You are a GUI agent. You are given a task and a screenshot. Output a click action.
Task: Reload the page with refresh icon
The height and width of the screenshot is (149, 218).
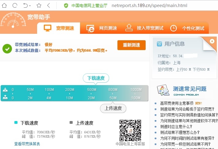(15, 6)
